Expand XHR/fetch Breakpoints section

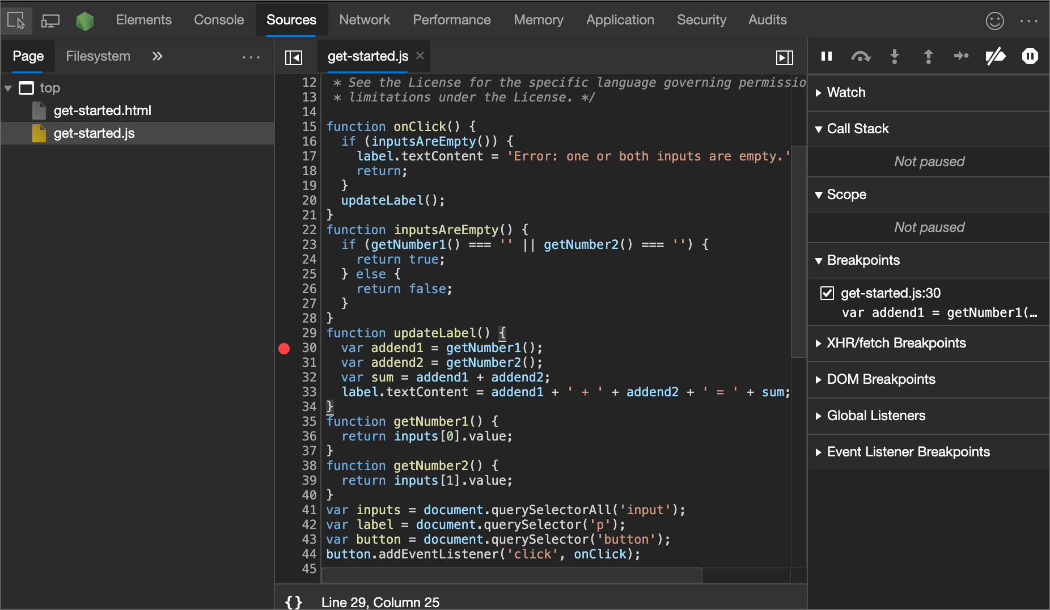click(x=818, y=344)
